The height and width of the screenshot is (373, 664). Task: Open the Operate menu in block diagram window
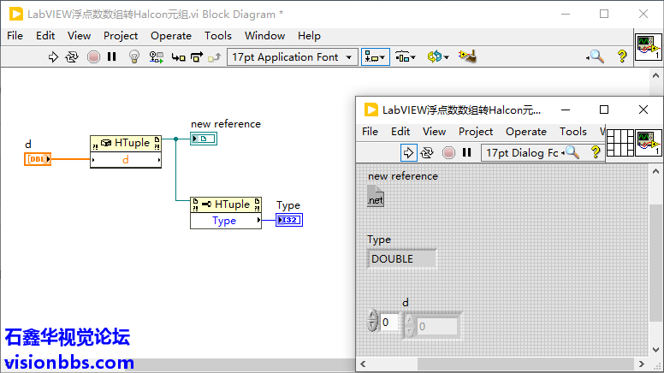171,35
